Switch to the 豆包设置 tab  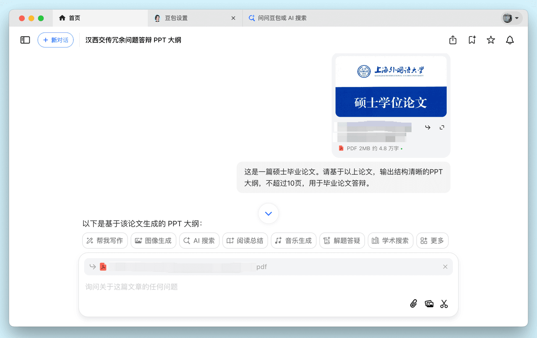tap(176, 18)
